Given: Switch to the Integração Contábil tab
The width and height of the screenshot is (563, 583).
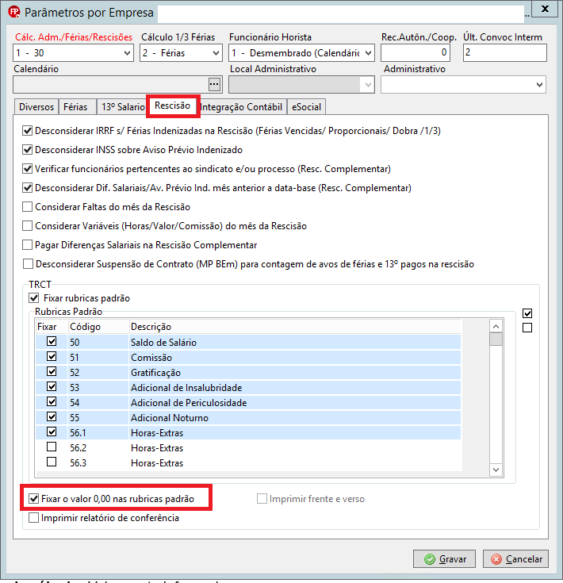Looking at the screenshot, I should point(242,107).
